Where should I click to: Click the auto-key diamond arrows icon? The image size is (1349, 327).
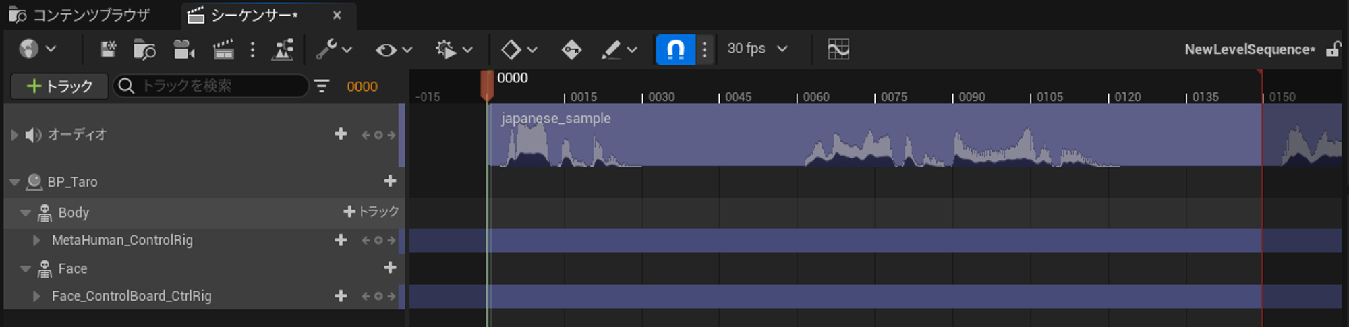pyautogui.click(x=571, y=49)
